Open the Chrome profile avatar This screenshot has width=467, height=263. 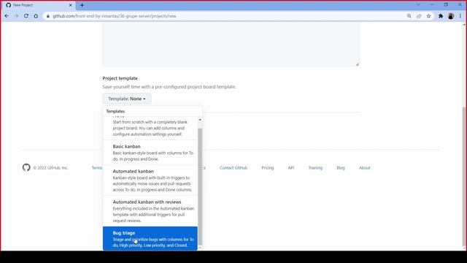click(451, 16)
